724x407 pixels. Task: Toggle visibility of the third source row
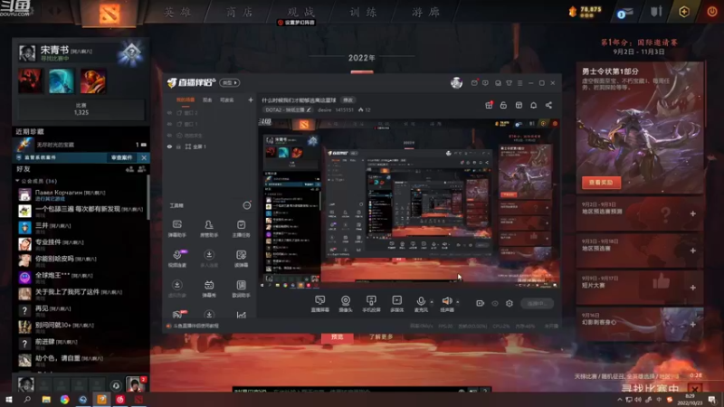[169, 135]
